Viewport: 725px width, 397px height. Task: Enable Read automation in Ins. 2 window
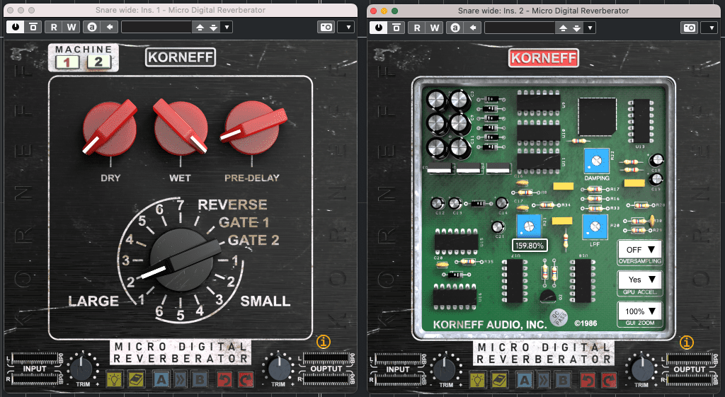pyautogui.click(x=417, y=28)
